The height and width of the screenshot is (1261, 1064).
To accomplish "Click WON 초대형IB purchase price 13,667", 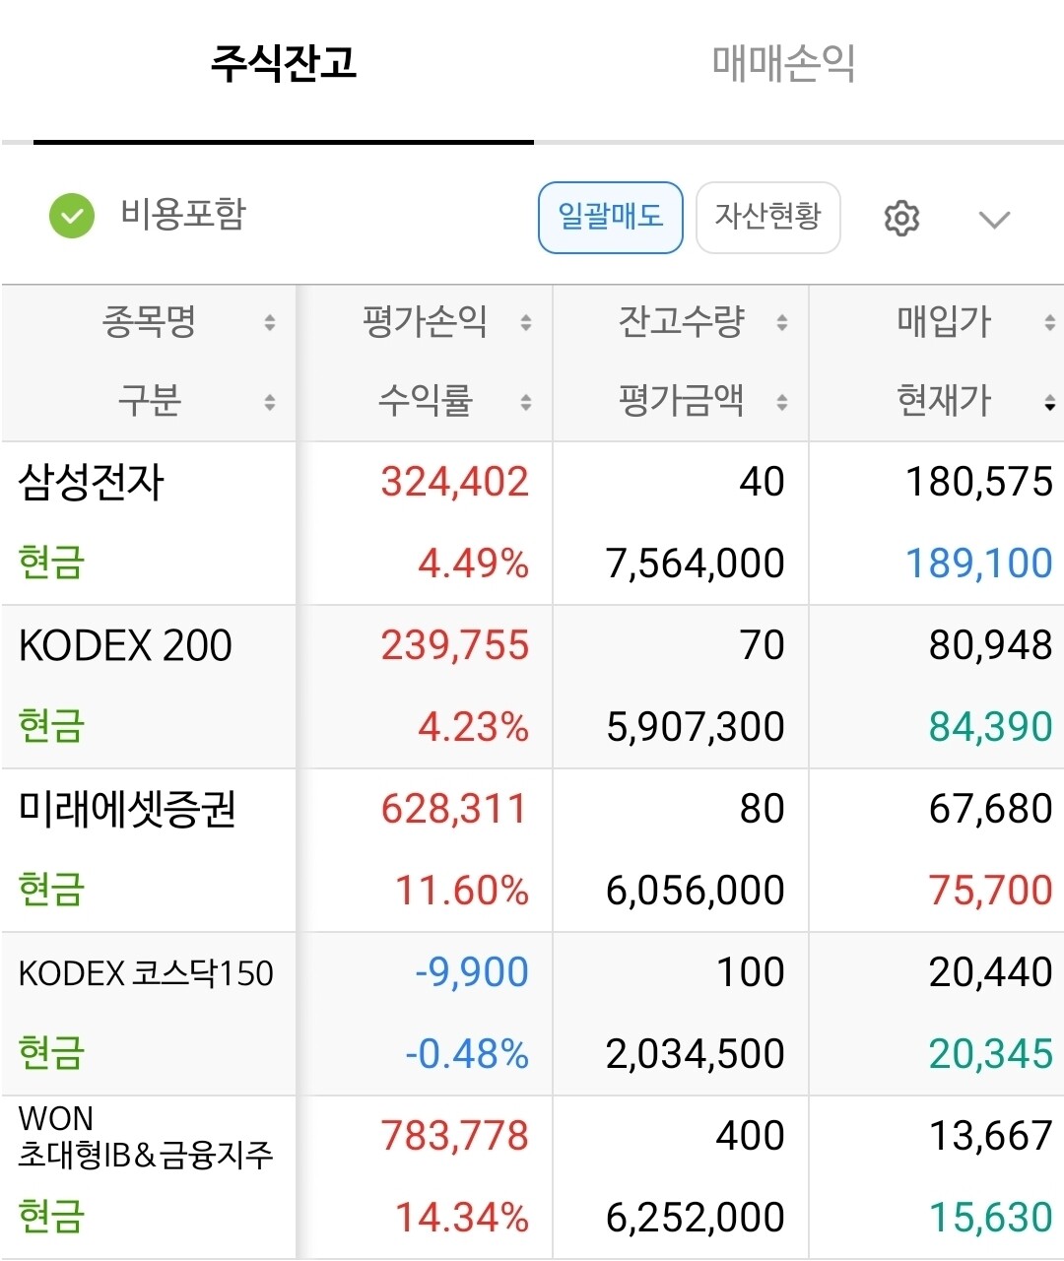I will [x=991, y=1136].
